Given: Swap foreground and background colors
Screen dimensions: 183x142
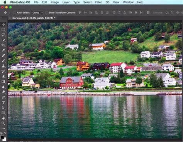Looking at the screenshot, I should [x=5, y=133].
